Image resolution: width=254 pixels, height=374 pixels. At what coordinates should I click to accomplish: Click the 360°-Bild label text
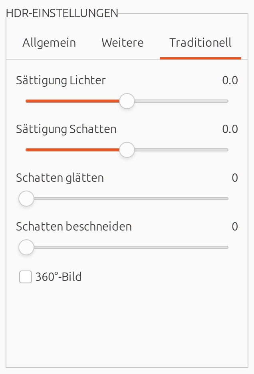point(58,277)
